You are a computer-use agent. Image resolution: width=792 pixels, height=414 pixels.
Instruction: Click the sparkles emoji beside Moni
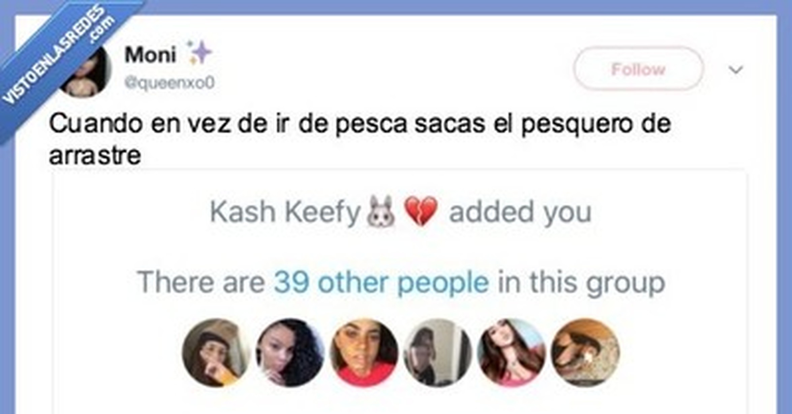coord(200,52)
